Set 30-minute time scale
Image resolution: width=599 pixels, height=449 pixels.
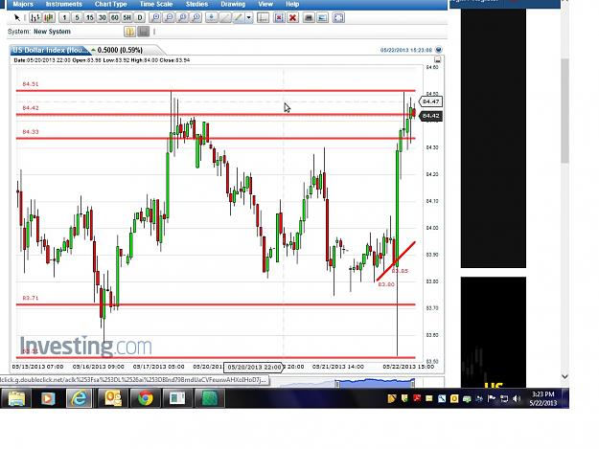coord(102,17)
